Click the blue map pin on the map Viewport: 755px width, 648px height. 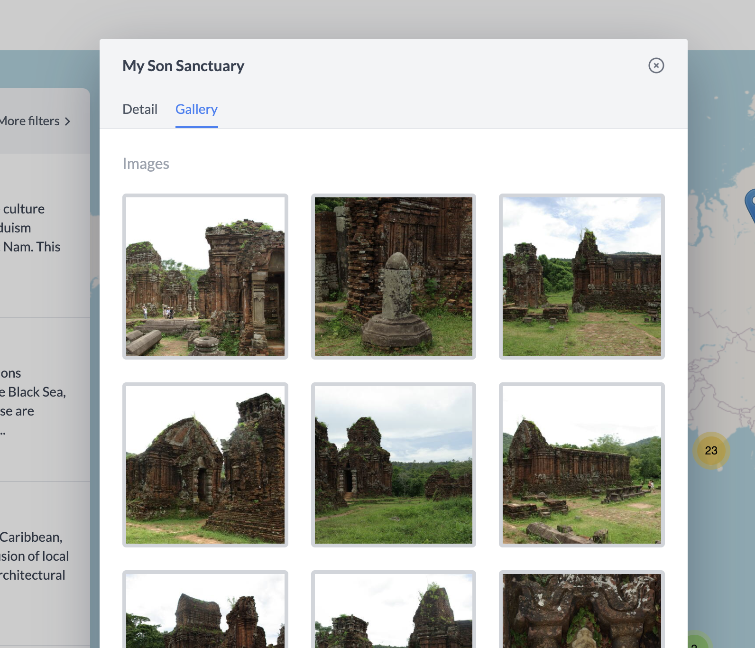(x=750, y=205)
